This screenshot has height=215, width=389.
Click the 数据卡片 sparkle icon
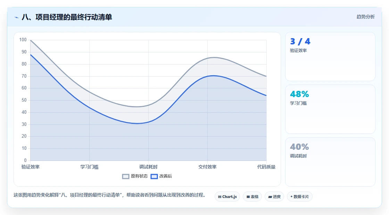(x=291, y=197)
